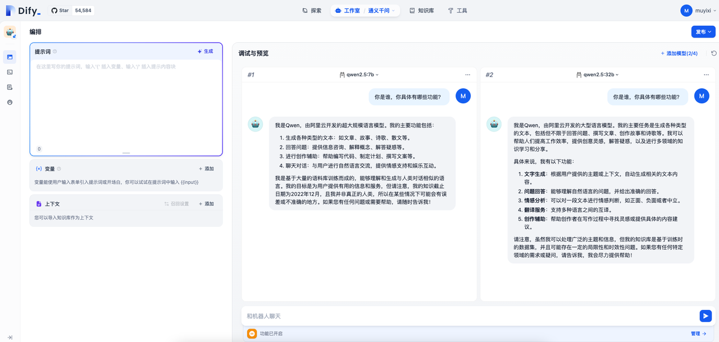This screenshot has width=719, height=342.
Task: Open the GitHub Star link
Action: pos(60,11)
